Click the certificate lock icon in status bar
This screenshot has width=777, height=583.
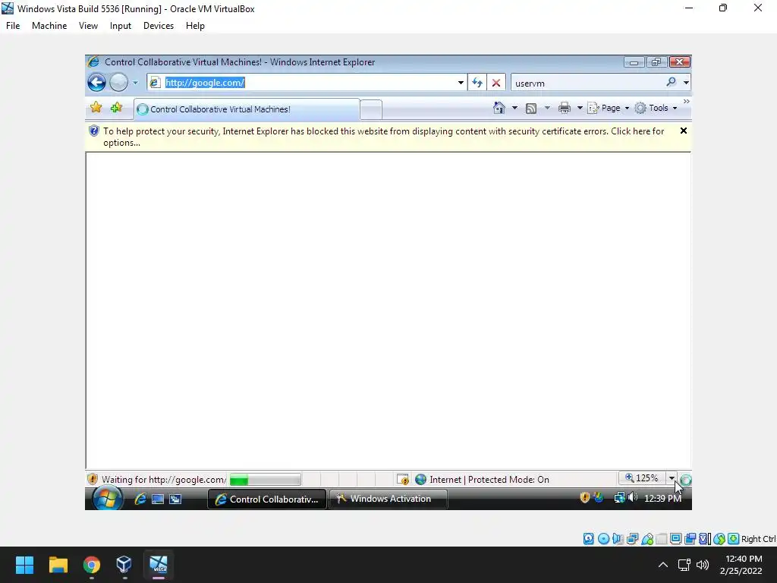click(402, 480)
